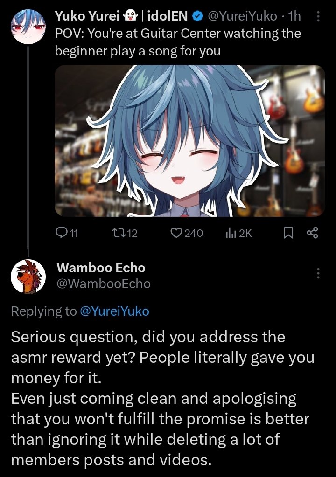Like the tweet with the heart icon
The height and width of the screenshot is (477, 336).
pyautogui.click(x=176, y=233)
